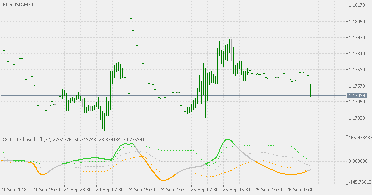Click the 21 Sep 2018 time label
The image size is (372, 195).
pyautogui.click(x=14, y=190)
